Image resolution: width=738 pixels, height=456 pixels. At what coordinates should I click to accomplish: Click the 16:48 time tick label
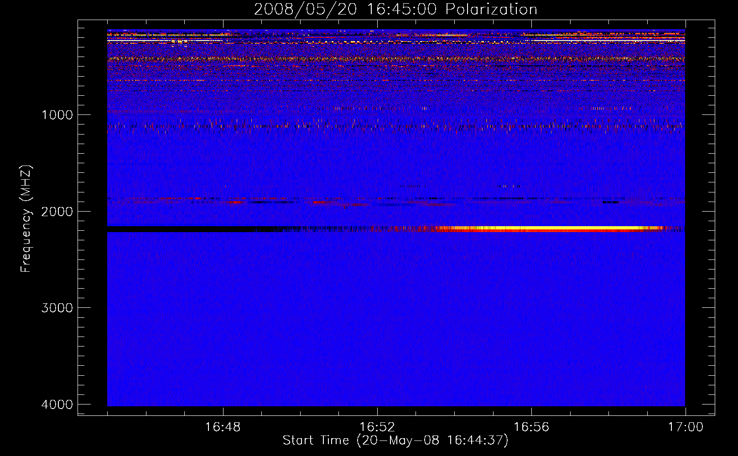click(223, 427)
